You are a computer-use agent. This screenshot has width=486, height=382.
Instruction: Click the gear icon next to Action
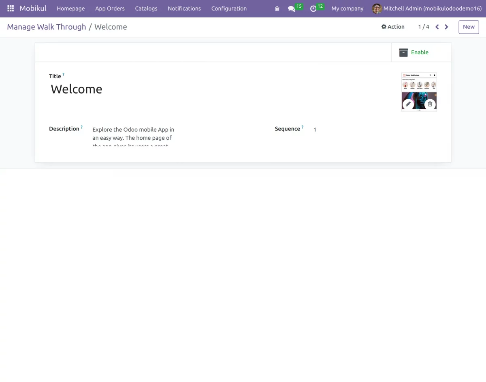click(384, 27)
